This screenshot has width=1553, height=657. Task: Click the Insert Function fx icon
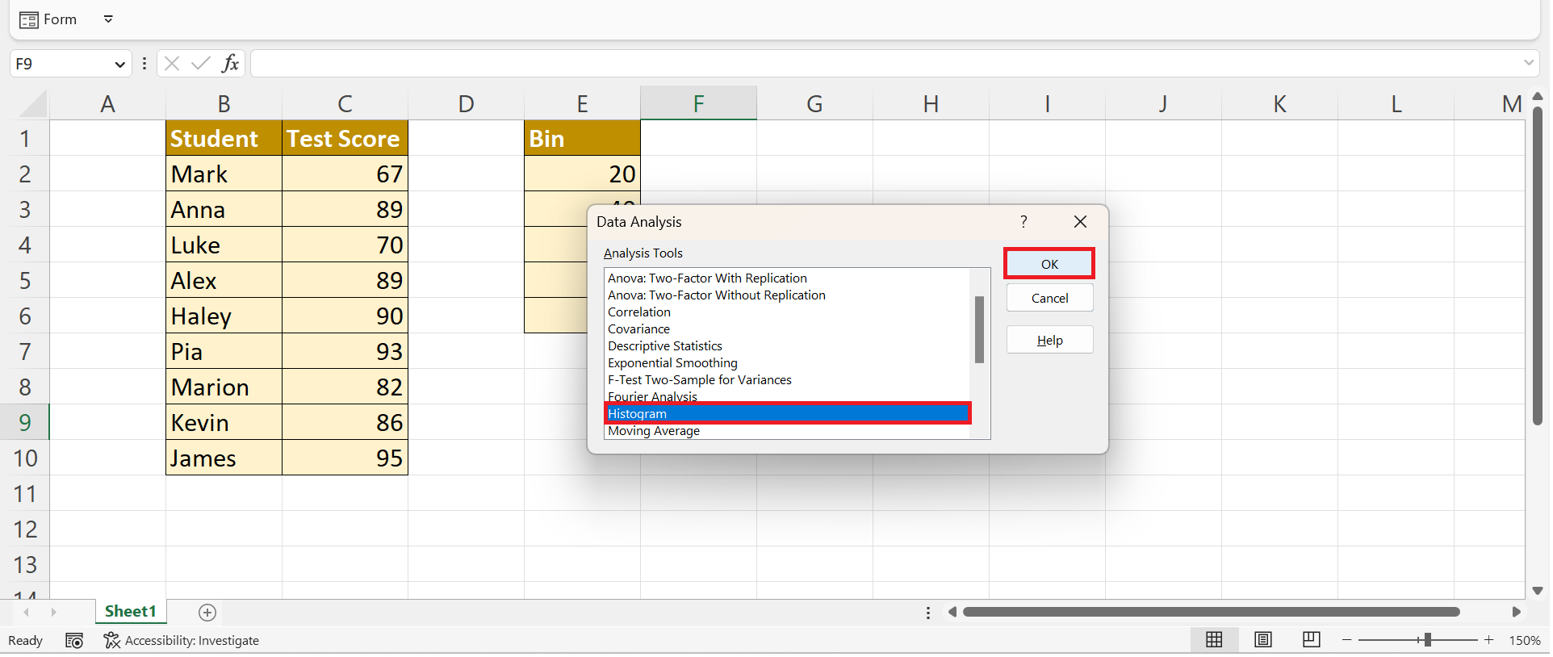click(230, 64)
